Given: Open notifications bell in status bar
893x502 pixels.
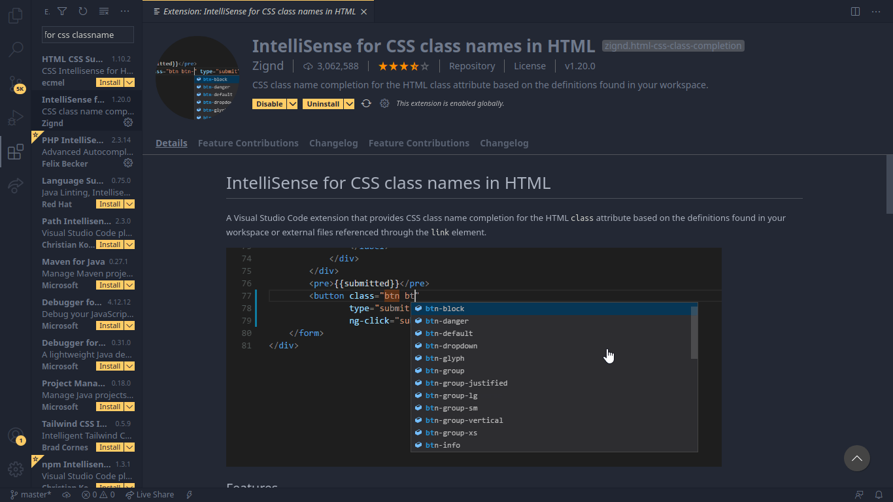Looking at the screenshot, I should click(x=879, y=495).
